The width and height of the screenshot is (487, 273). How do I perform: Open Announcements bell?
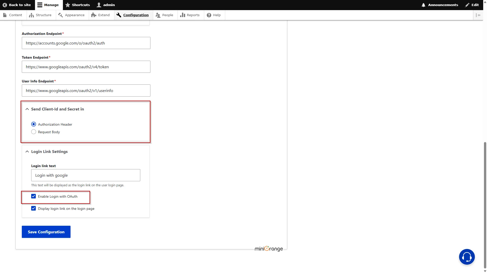point(440,5)
